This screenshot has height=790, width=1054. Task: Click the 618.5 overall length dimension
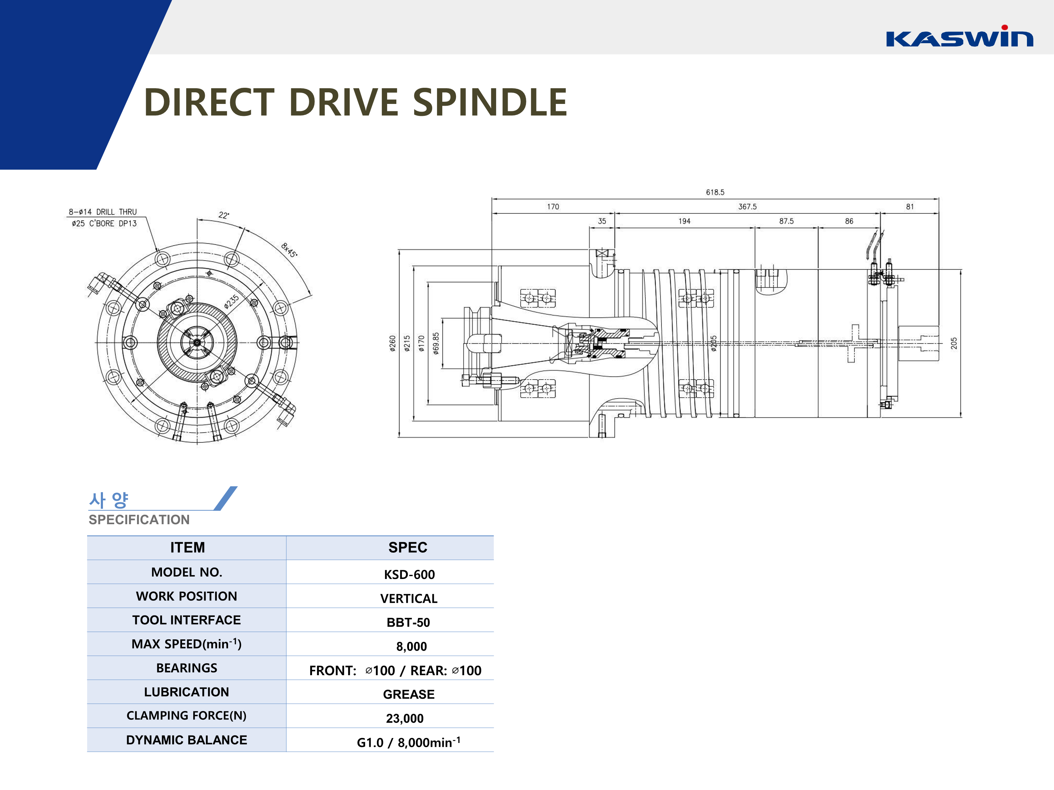click(x=715, y=192)
